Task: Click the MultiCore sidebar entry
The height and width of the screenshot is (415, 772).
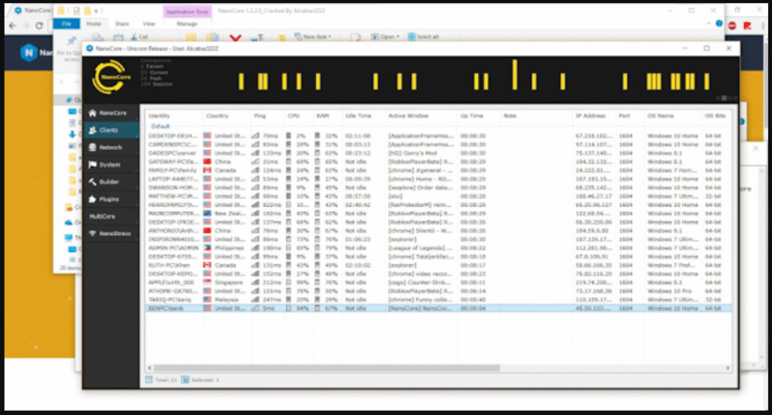Action: [103, 216]
